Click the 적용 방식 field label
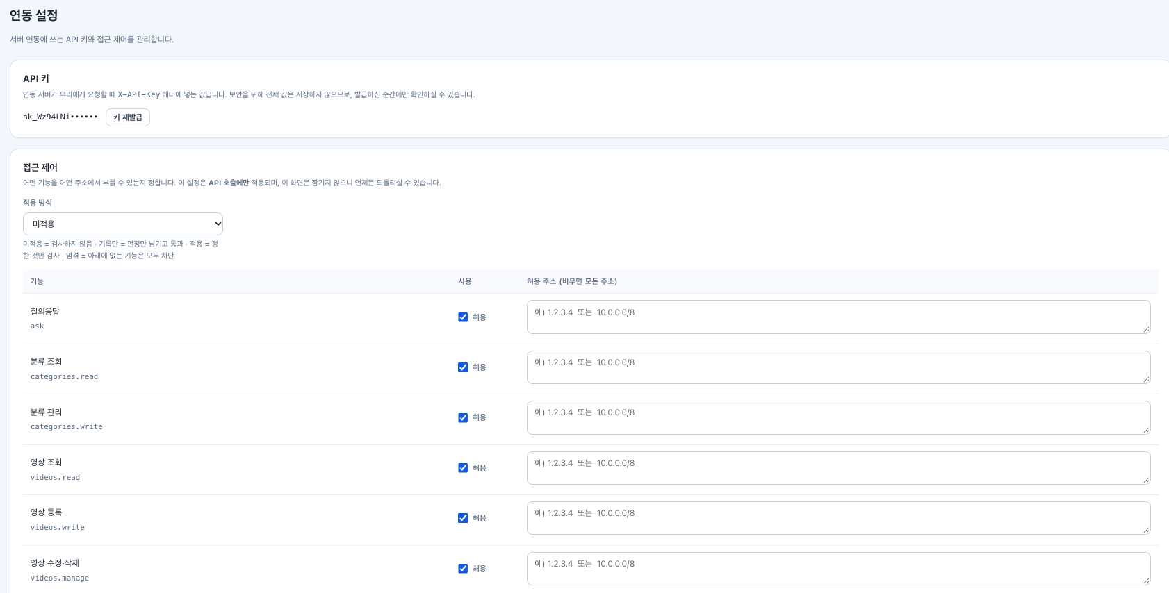Viewport: 1169px width, 593px height. (x=38, y=203)
